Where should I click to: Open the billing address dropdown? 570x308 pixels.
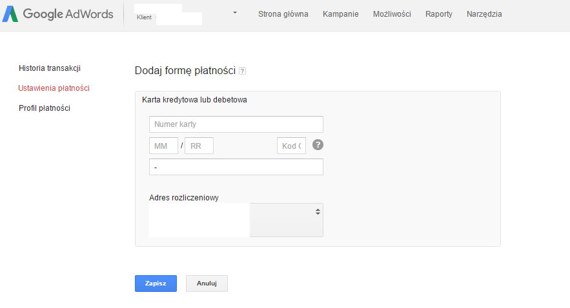tap(236, 220)
